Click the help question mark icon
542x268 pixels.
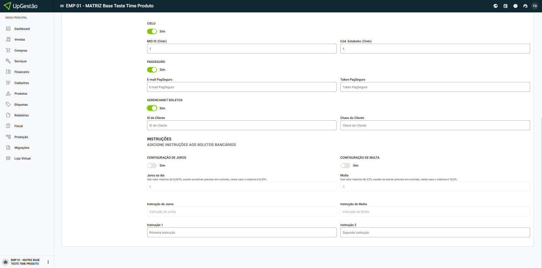tap(515, 6)
